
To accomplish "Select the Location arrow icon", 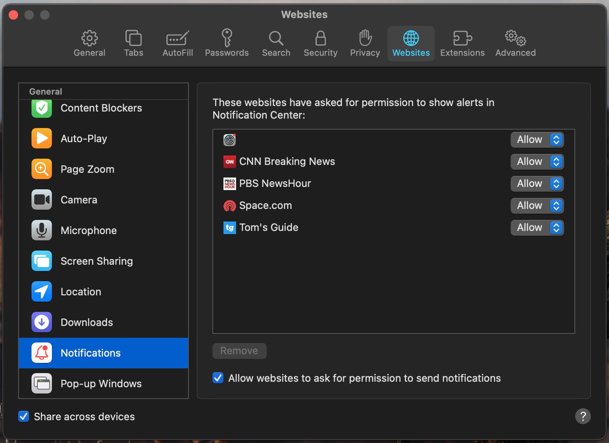I will (x=41, y=292).
